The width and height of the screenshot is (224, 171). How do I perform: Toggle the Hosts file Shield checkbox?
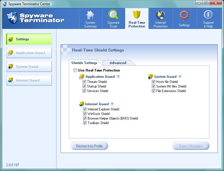point(153,82)
